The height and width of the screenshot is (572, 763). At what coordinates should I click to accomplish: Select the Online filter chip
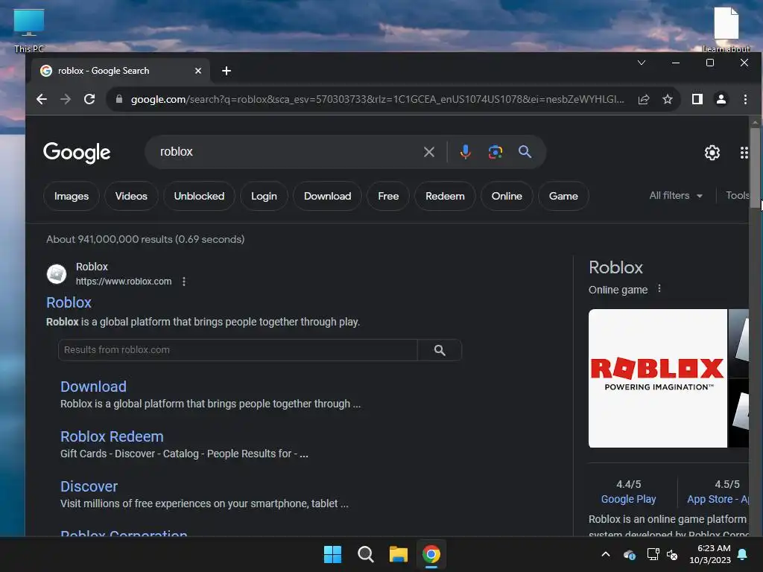(507, 196)
